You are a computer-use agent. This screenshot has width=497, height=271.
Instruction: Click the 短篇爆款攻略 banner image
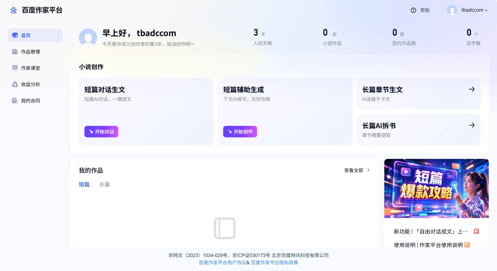coord(436,188)
